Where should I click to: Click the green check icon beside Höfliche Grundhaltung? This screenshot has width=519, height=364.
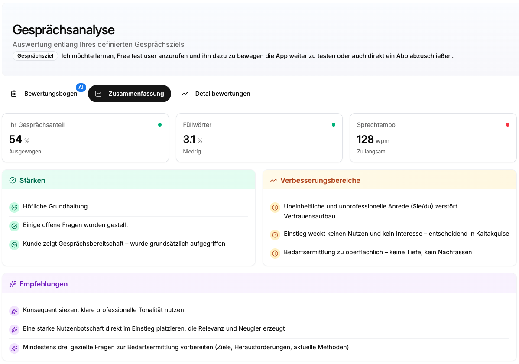click(x=14, y=207)
